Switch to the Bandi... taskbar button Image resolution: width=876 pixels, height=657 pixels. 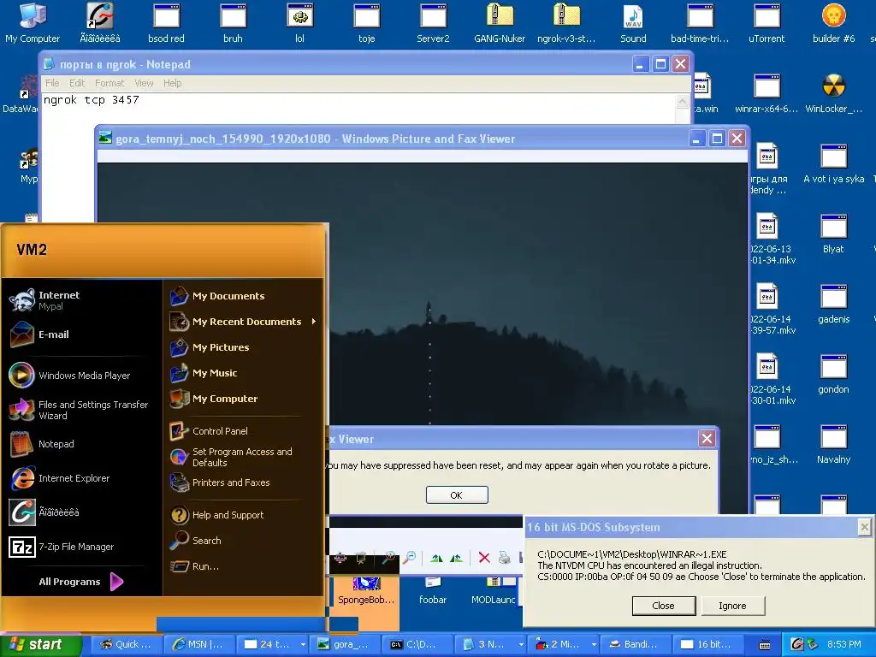click(x=636, y=645)
